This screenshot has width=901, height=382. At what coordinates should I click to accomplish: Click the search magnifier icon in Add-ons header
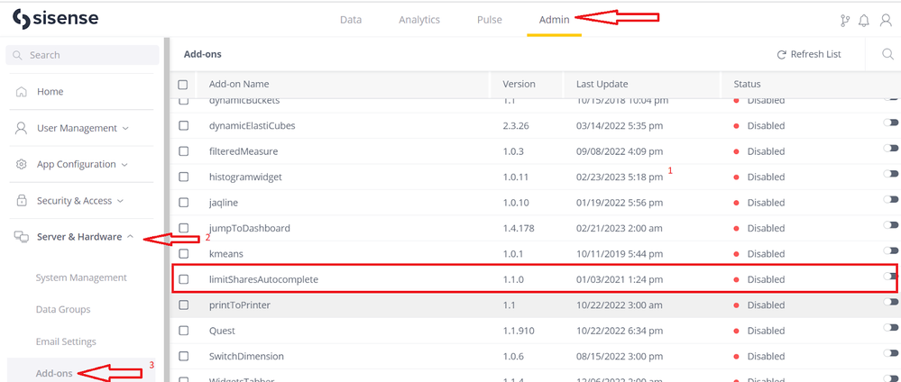point(887,54)
